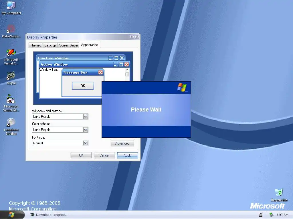Click the Inactive Window preview maximize icon
This screenshot has width=293, height=219.
tap(116, 58)
